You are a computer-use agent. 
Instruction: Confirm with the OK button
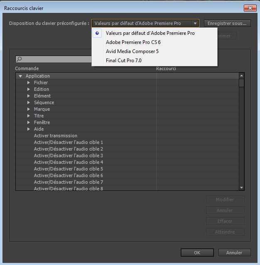click(x=197, y=253)
